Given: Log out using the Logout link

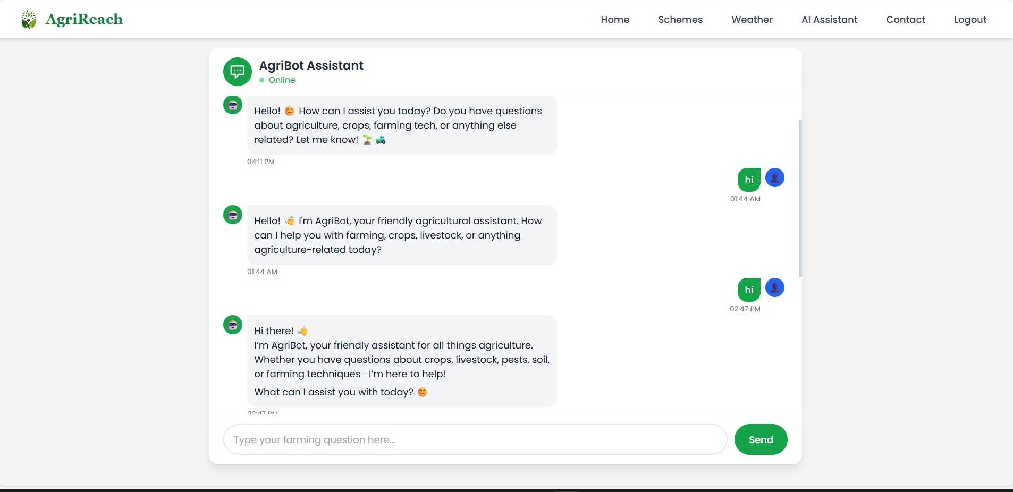Looking at the screenshot, I should point(969,20).
